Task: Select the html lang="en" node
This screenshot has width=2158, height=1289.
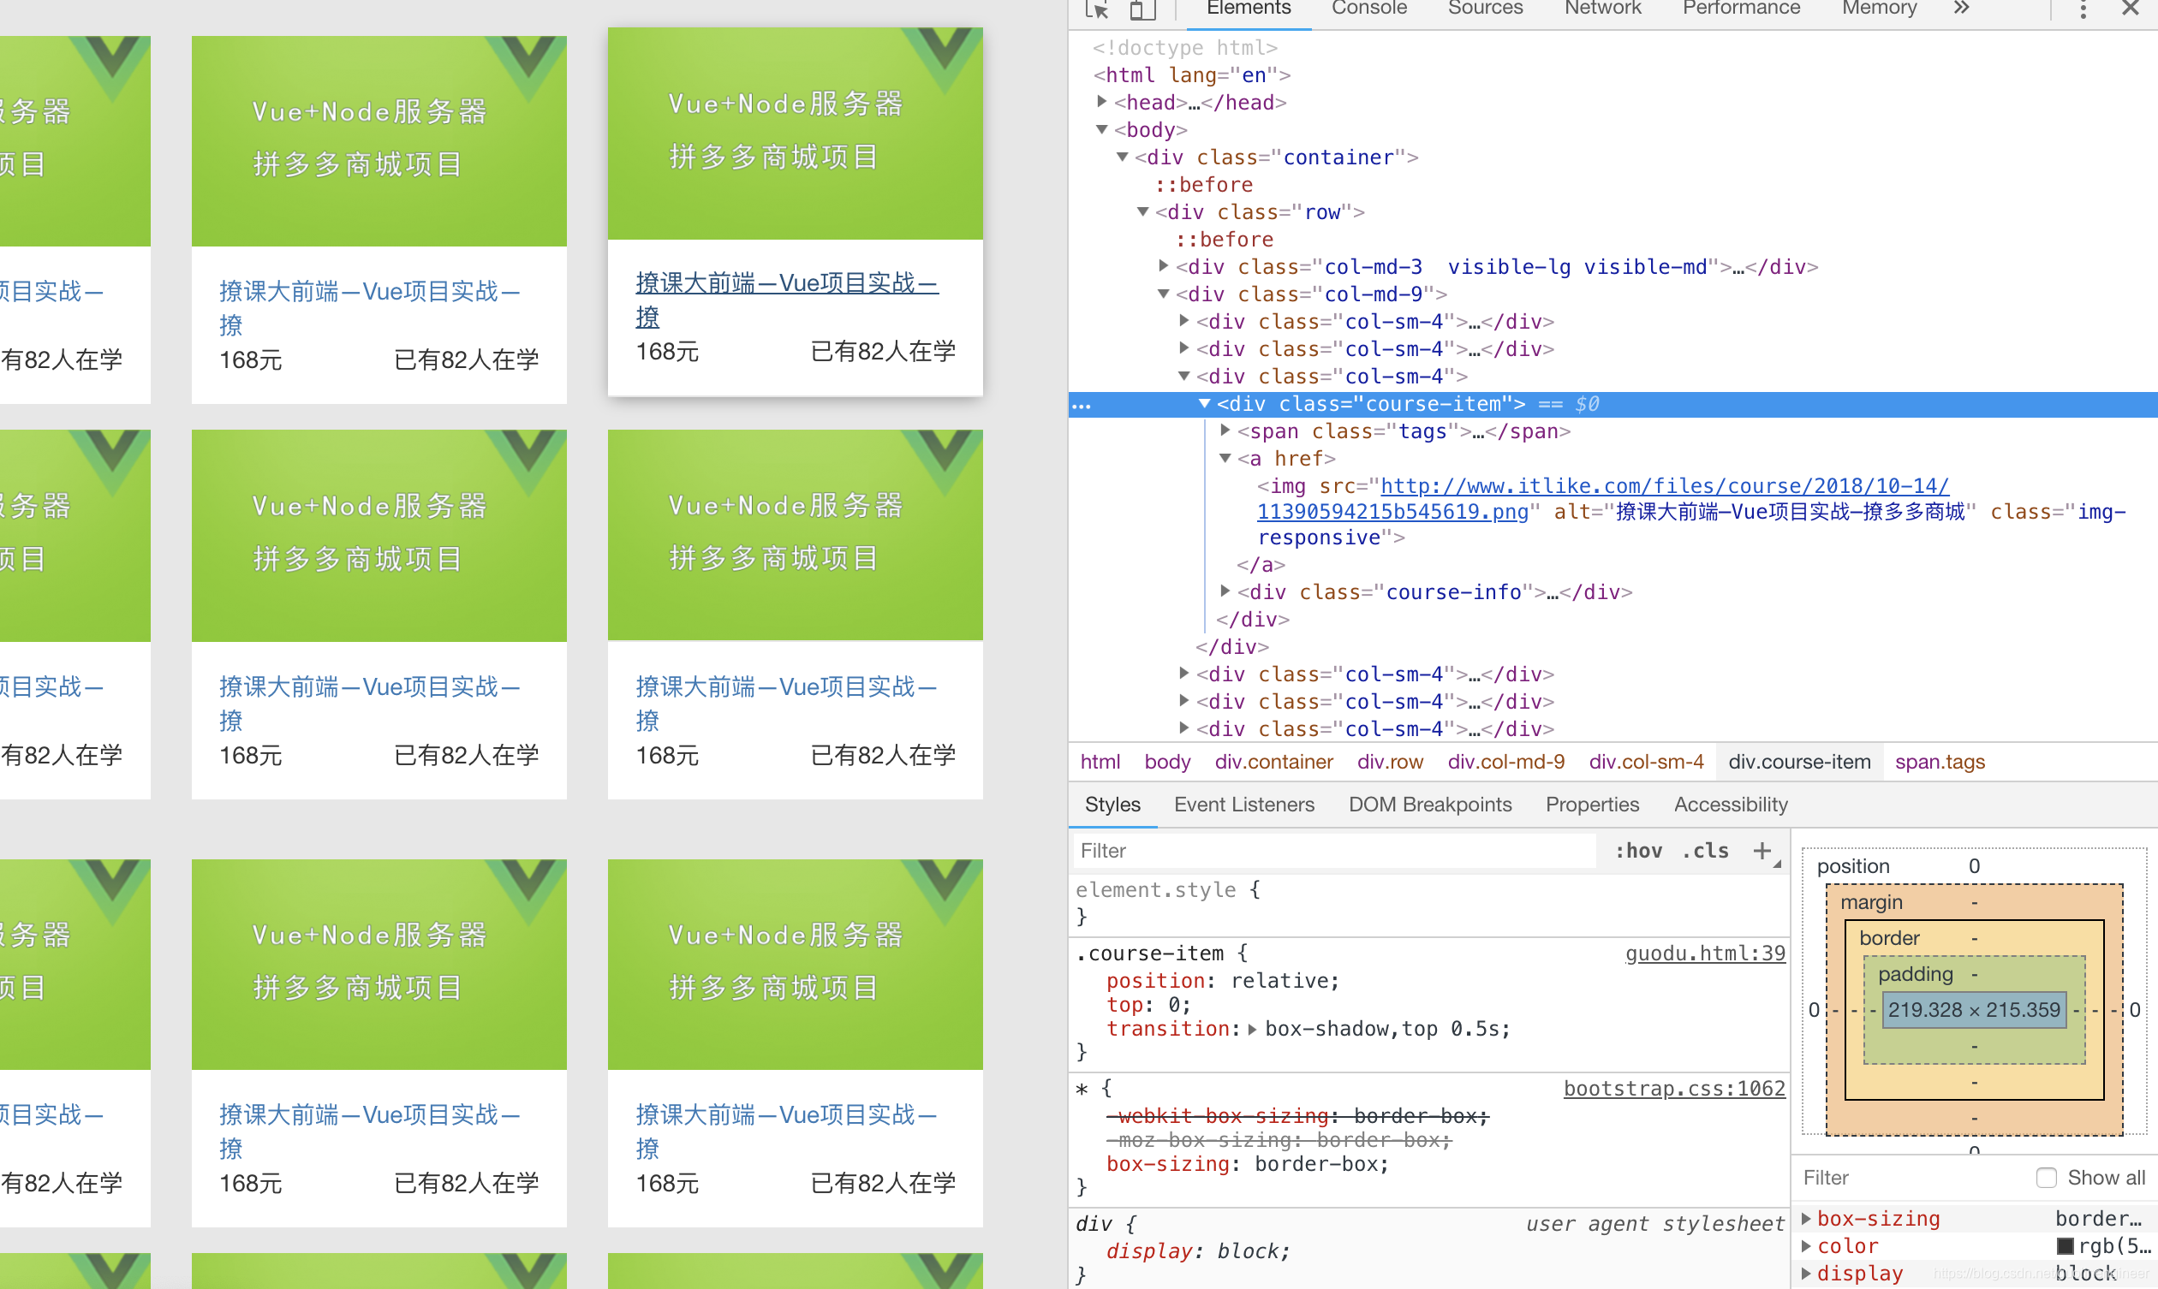Action: (x=1191, y=74)
